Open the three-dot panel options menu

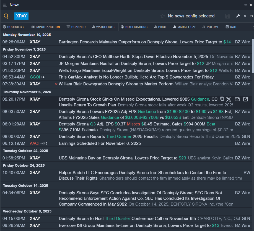245,5
